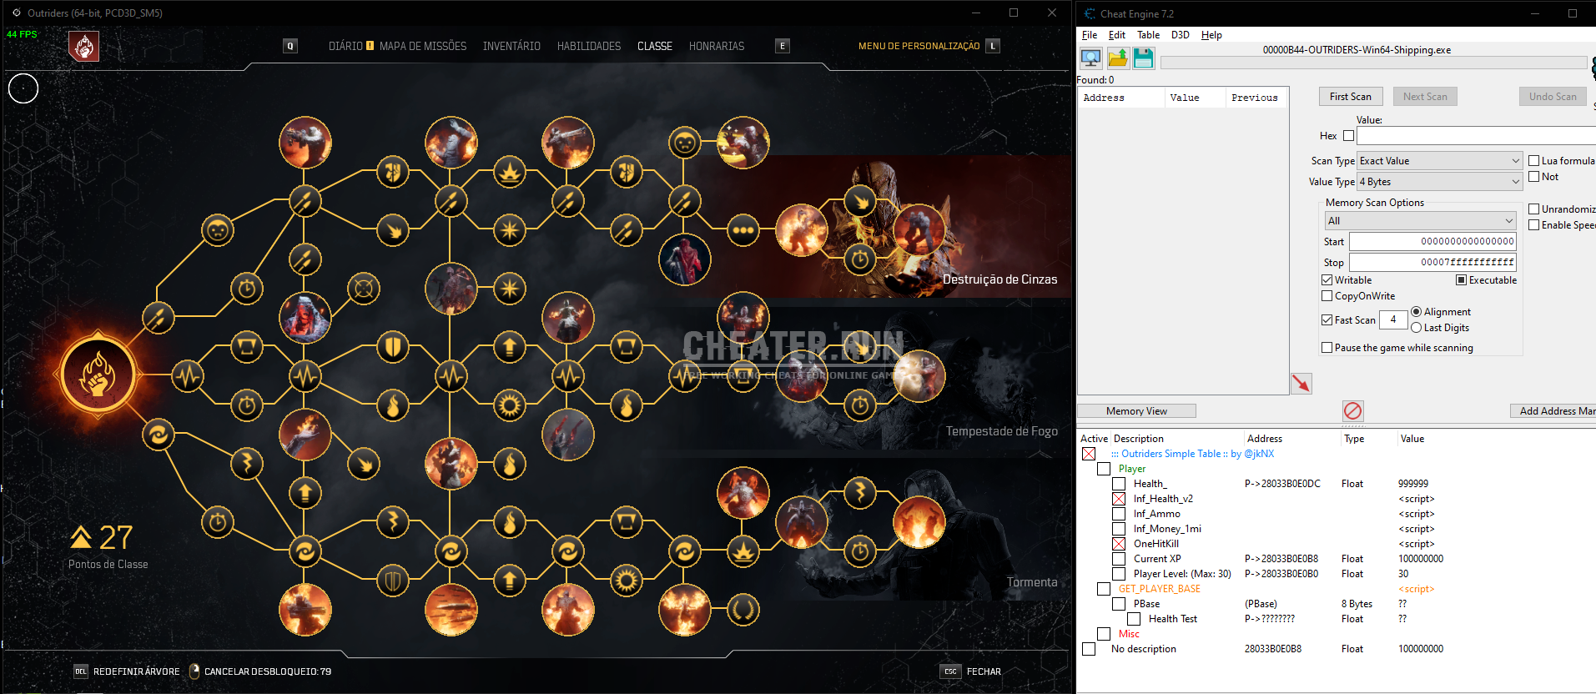Click mouse icon beside Cancelar Desbloqueio
The width and height of the screenshot is (1596, 694).
(194, 671)
